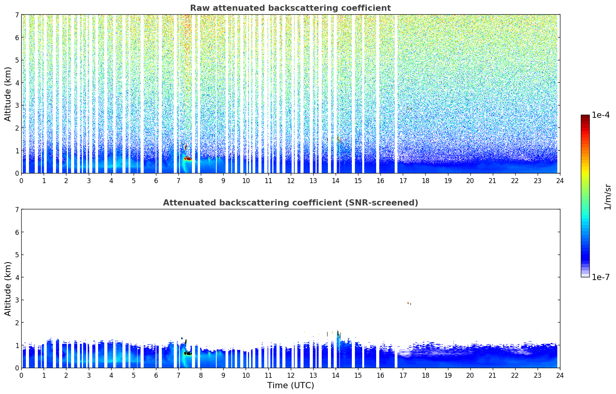Viewport: 616px width, 394px height.
Task: Click time tick '14' under the SNR-screened plot
Action: coord(336,375)
